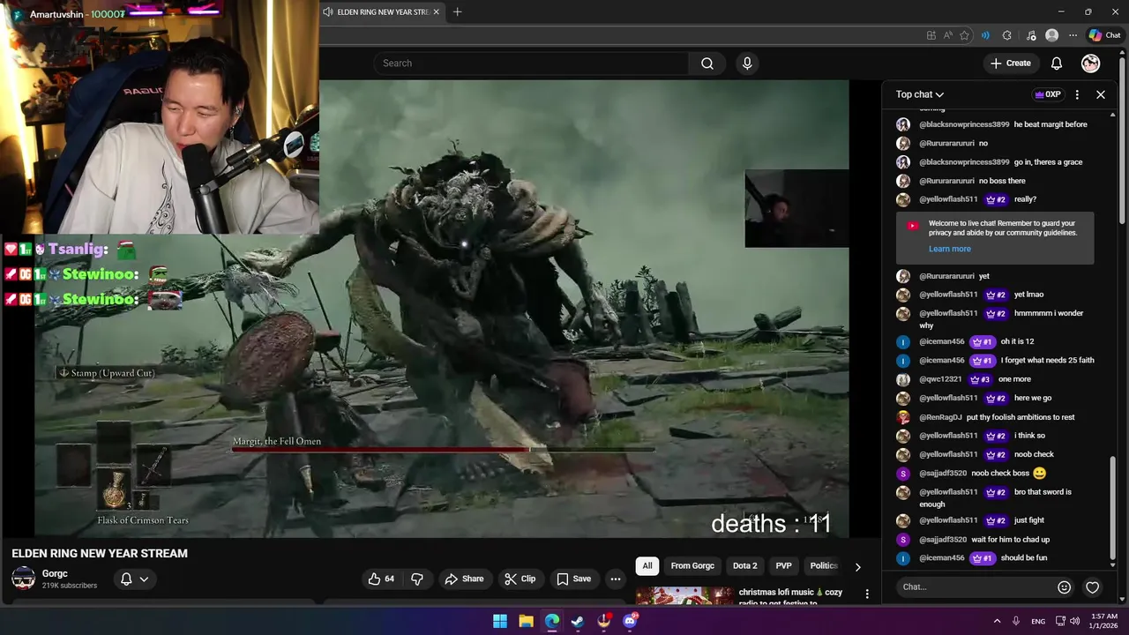Open the more actions ellipsis under video

click(616, 579)
